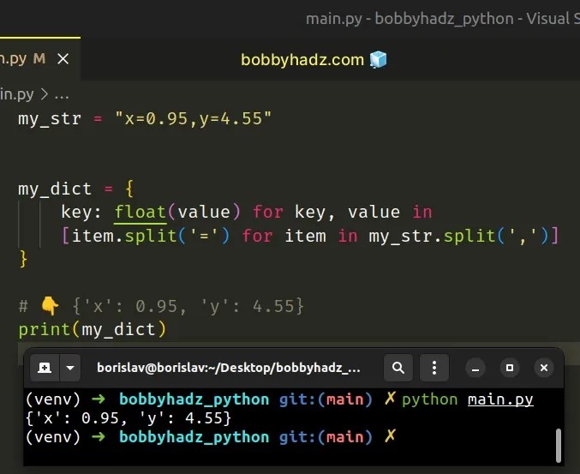This screenshot has width=580, height=474.
Task: Click the terminal output line {'x': 0.95
Action: click(x=129, y=418)
